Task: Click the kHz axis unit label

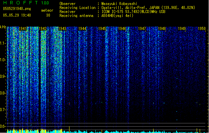Action: [3, 27]
